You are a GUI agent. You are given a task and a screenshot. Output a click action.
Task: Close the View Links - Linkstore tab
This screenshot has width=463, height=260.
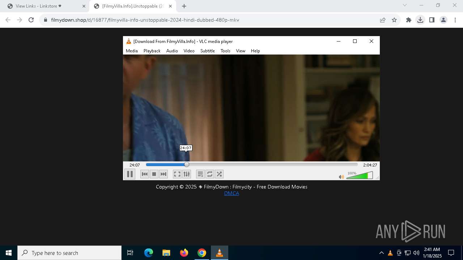(84, 6)
